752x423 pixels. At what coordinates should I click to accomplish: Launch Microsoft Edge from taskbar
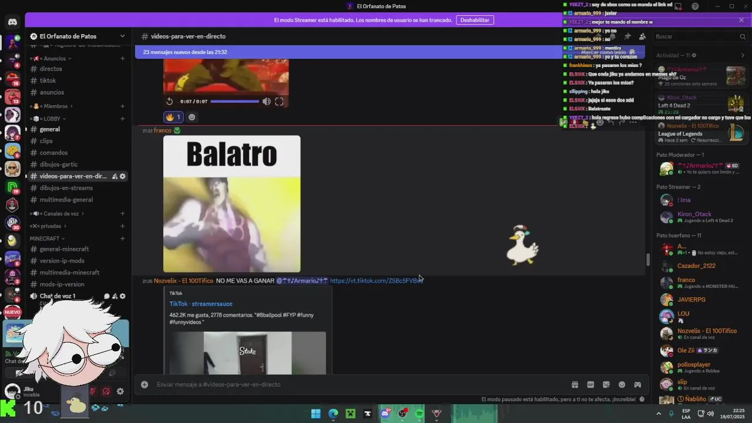pos(333,414)
